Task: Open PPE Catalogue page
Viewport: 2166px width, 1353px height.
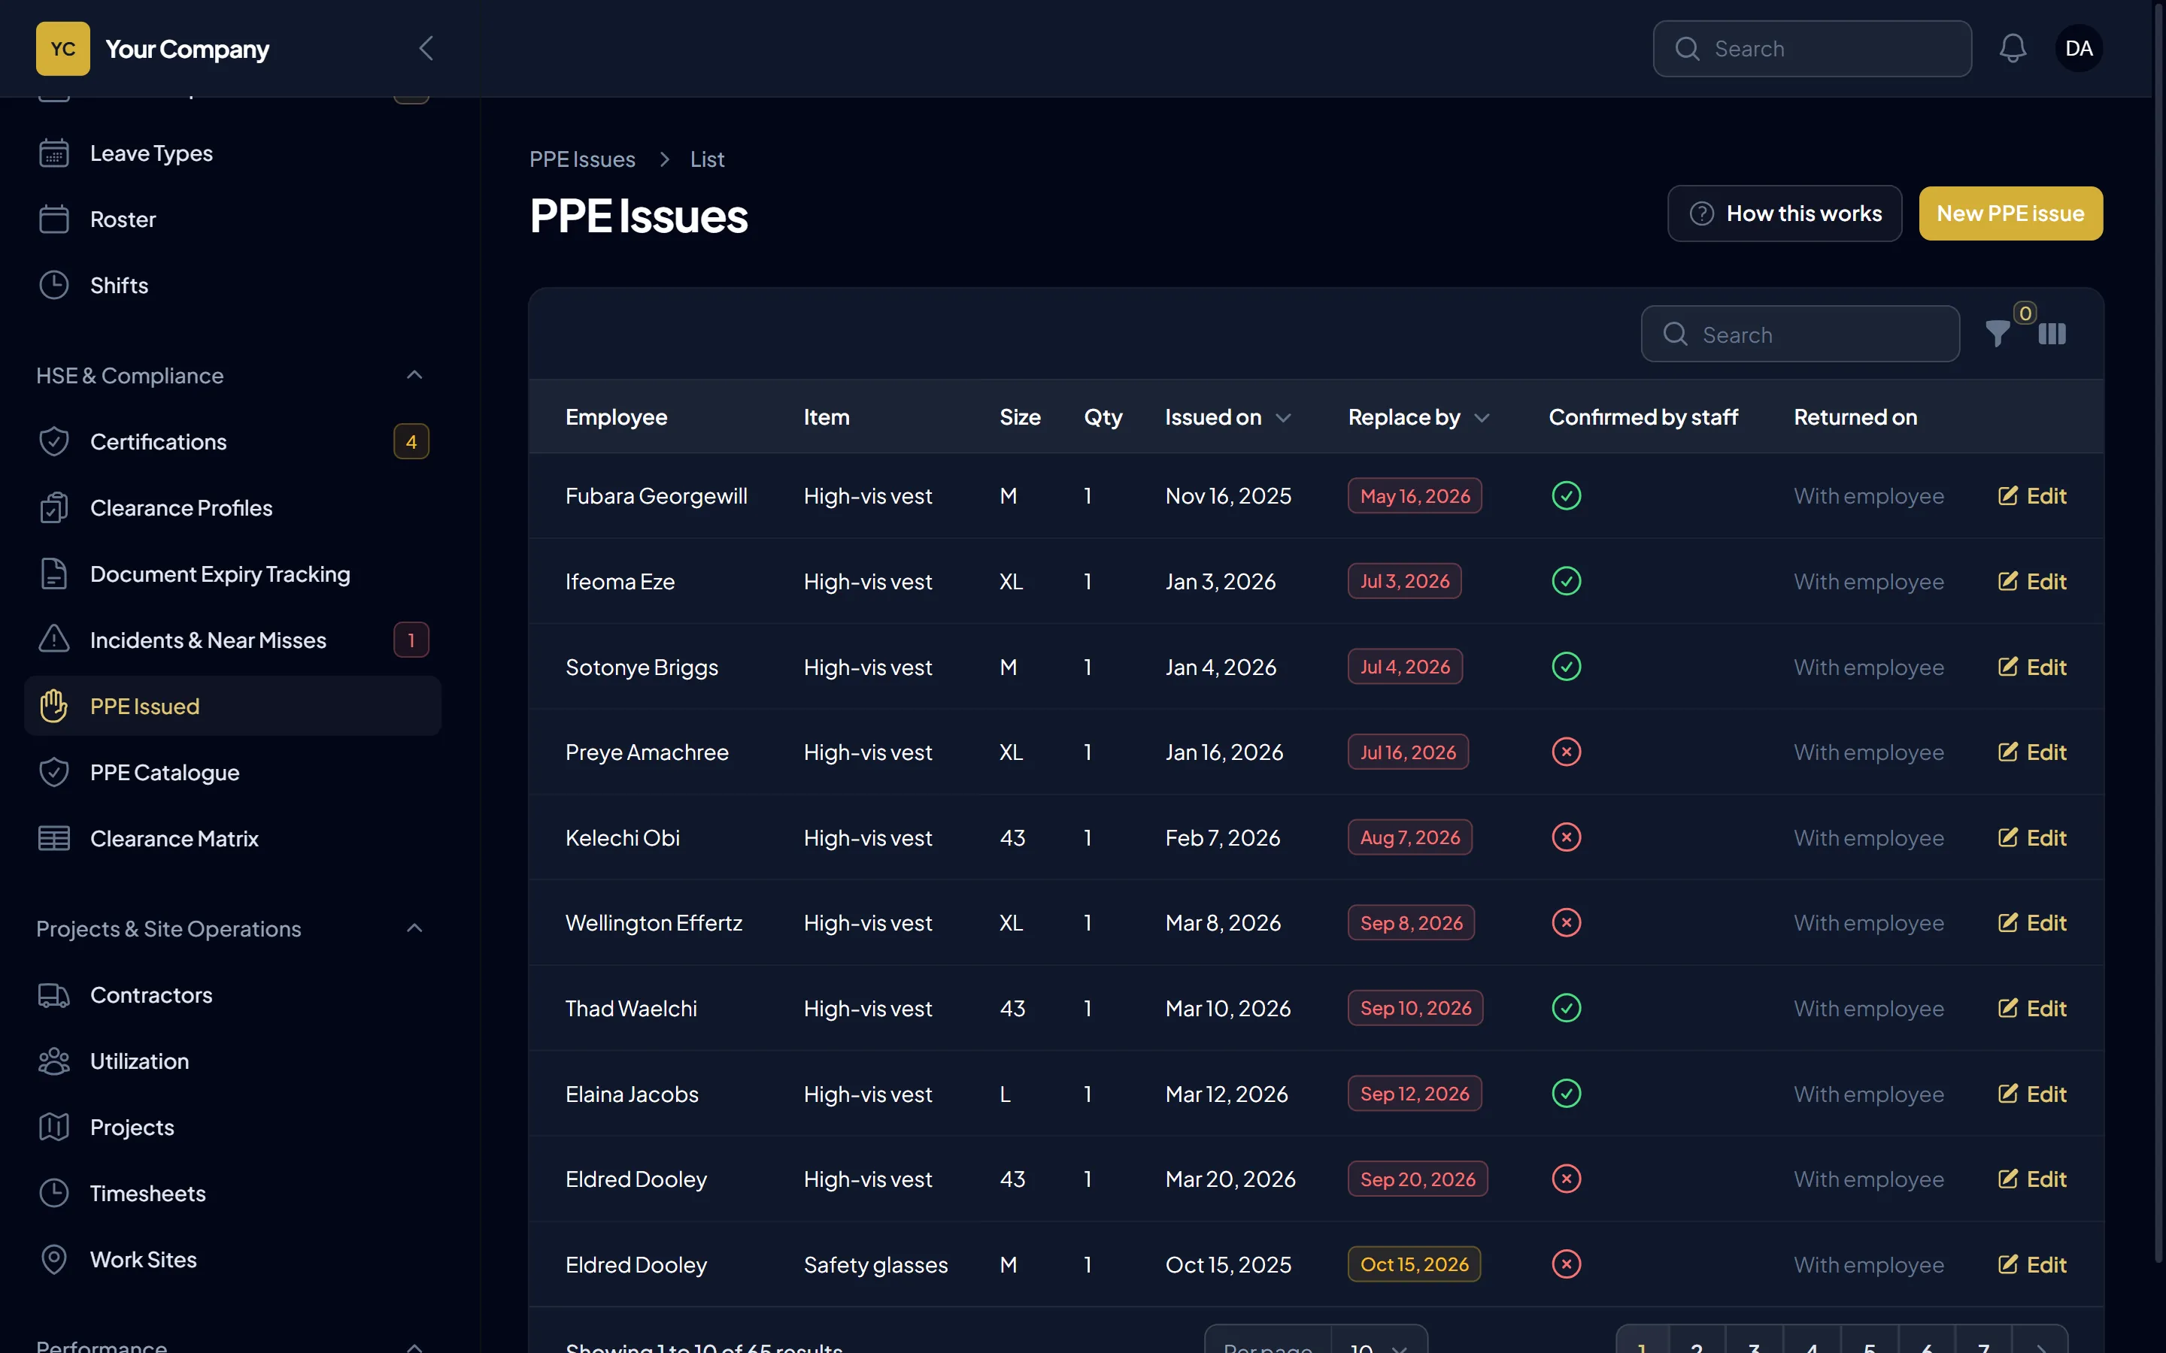Action: 232,772
